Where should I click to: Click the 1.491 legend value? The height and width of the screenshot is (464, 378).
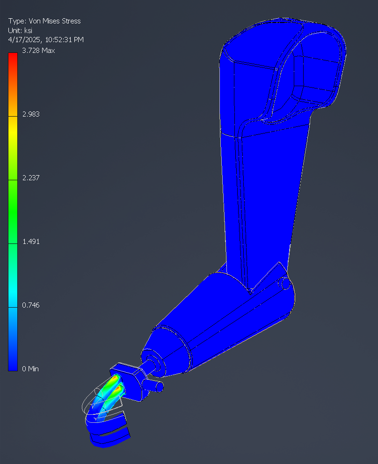point(31,242)
